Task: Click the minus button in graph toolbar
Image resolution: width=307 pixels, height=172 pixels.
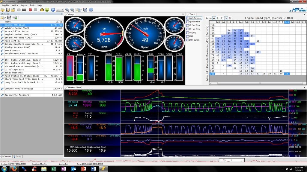Action: pyautogui.click(x=210, y=18)
